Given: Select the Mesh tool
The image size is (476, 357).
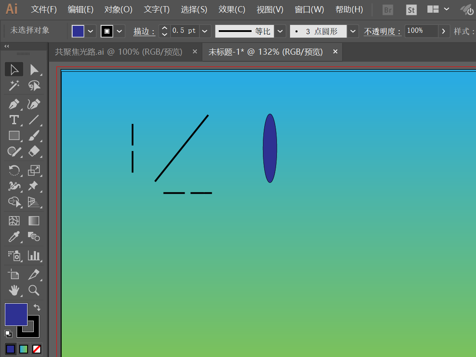Looking at the screenshot, I should [x=14, y=220].
